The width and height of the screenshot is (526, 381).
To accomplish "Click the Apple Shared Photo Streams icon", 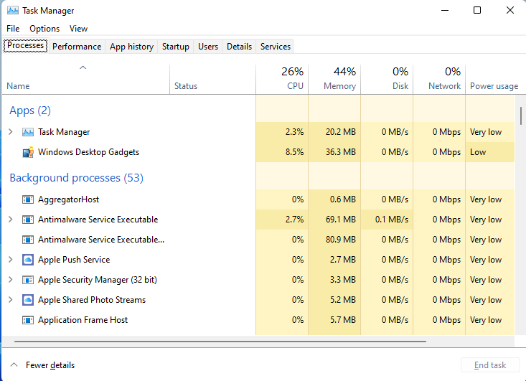I will 28,300.
